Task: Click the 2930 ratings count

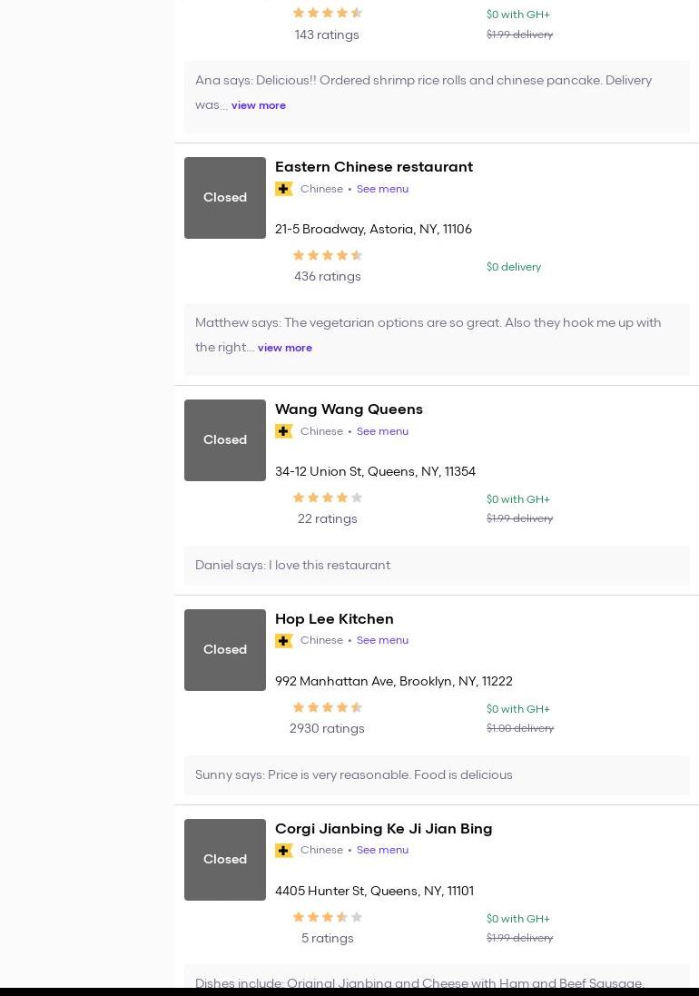Action: [x=327, y=728]
